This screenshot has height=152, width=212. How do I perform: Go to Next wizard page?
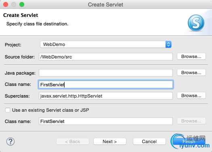click(110, 142)
